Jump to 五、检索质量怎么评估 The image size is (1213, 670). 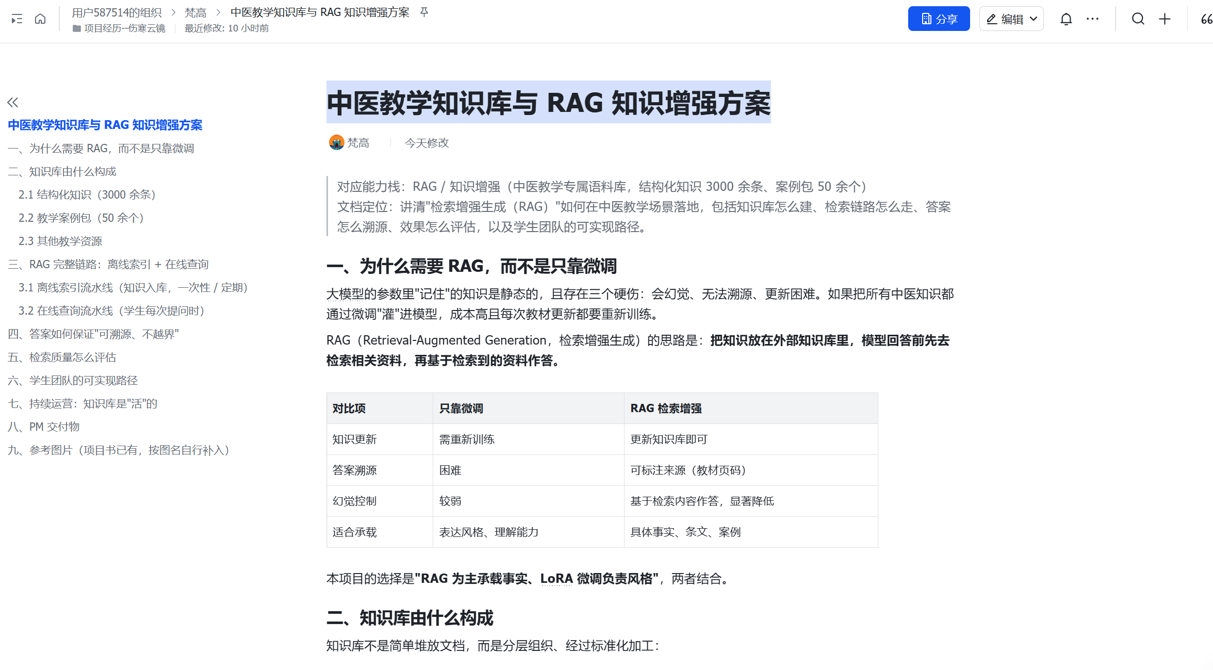pyautogui.click(x=62, y=357)
